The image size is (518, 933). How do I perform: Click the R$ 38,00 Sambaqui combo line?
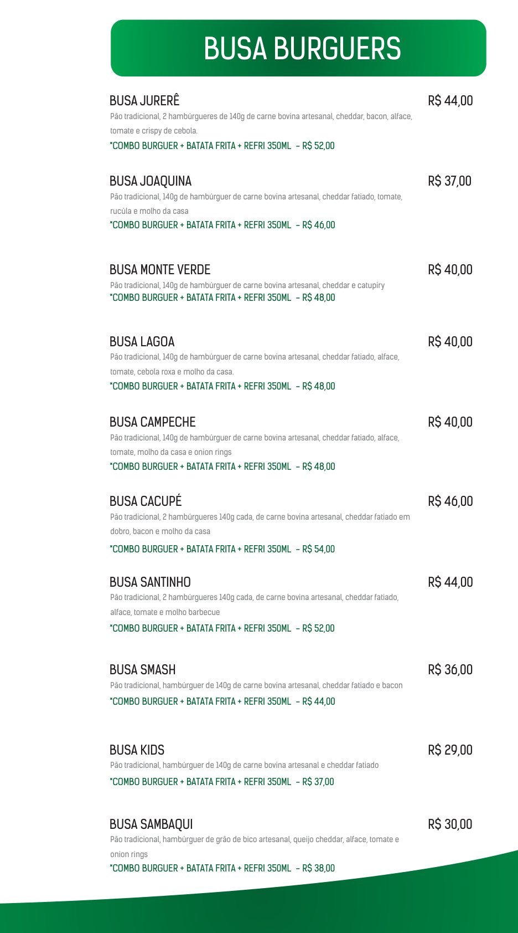pos(222,868)
